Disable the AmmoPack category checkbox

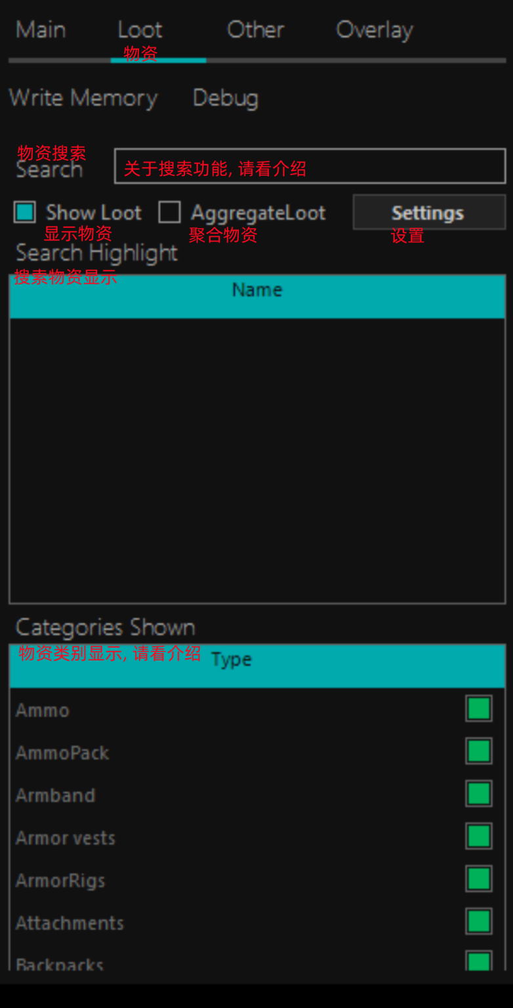coord(479,751)
